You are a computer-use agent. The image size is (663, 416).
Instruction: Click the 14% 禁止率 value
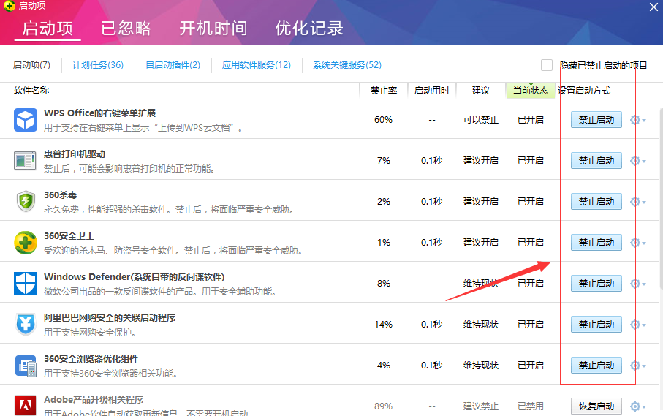[x=383, y=325]
